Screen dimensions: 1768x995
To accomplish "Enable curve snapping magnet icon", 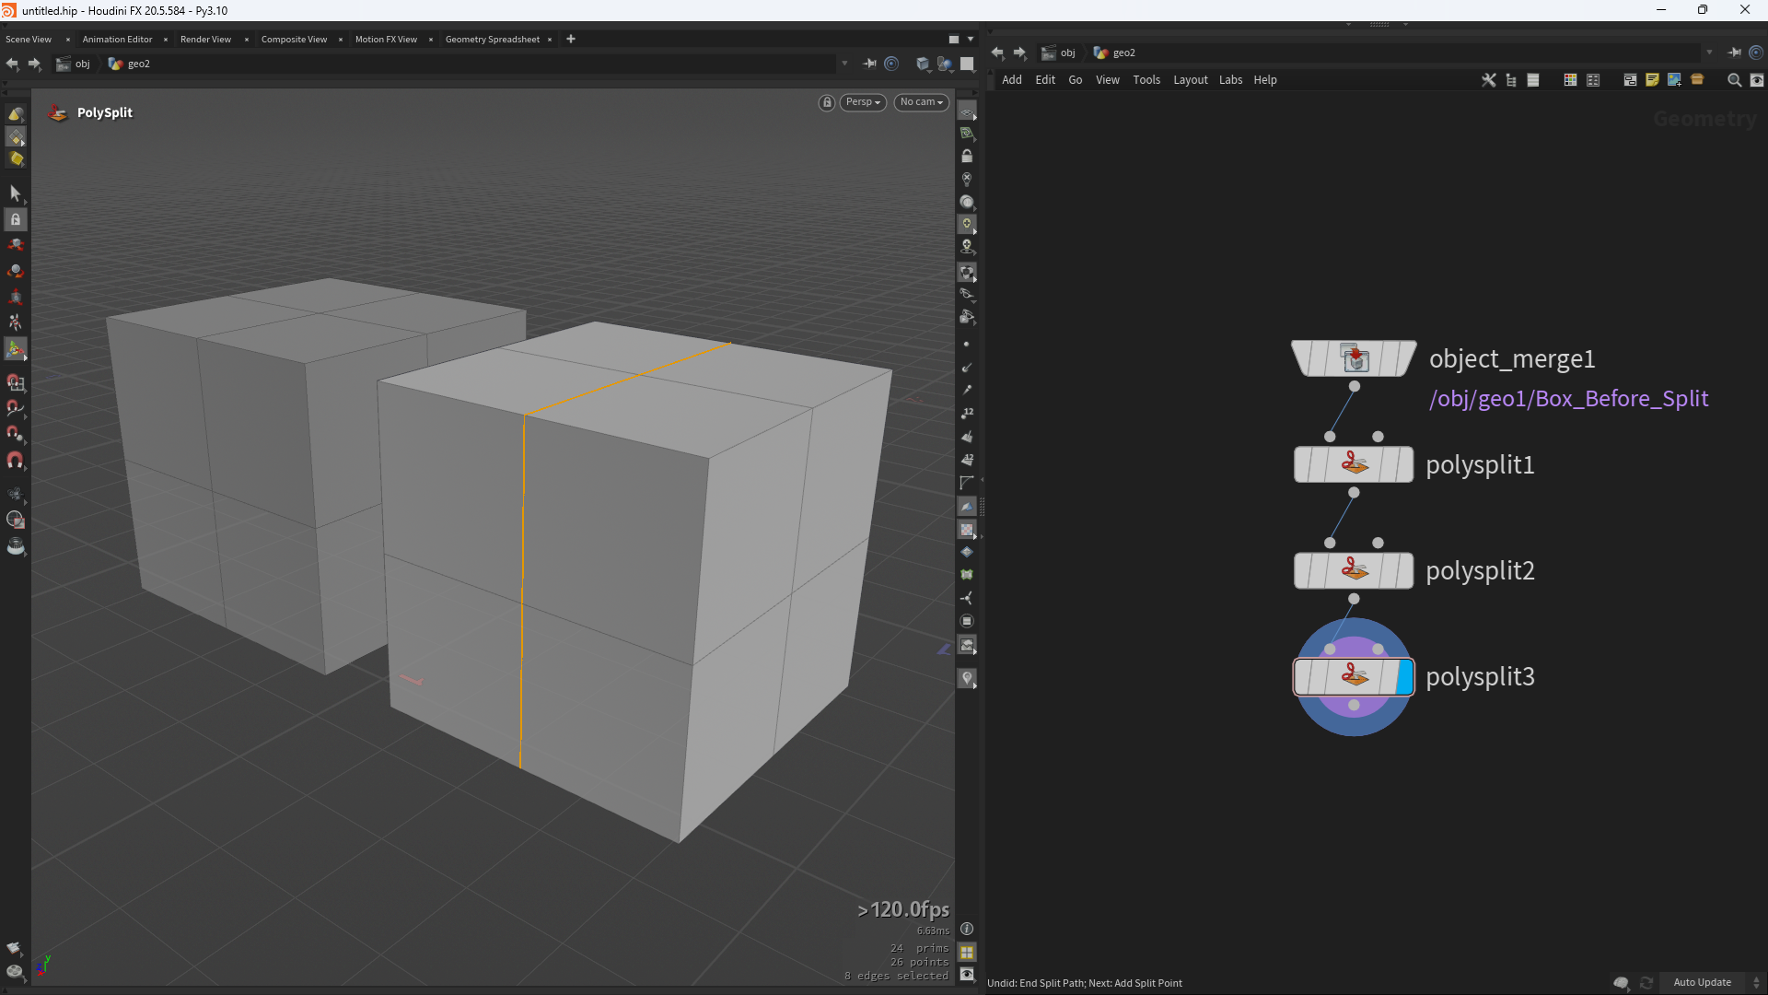I will (15, 408).
